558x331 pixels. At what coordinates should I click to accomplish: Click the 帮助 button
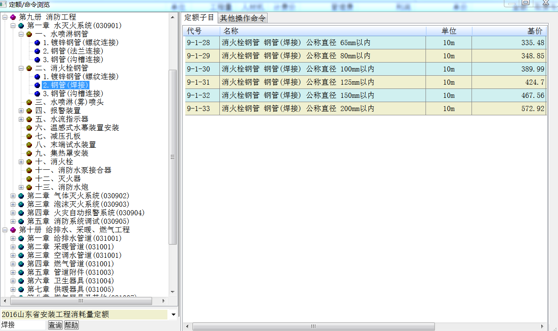pos(72,325)
